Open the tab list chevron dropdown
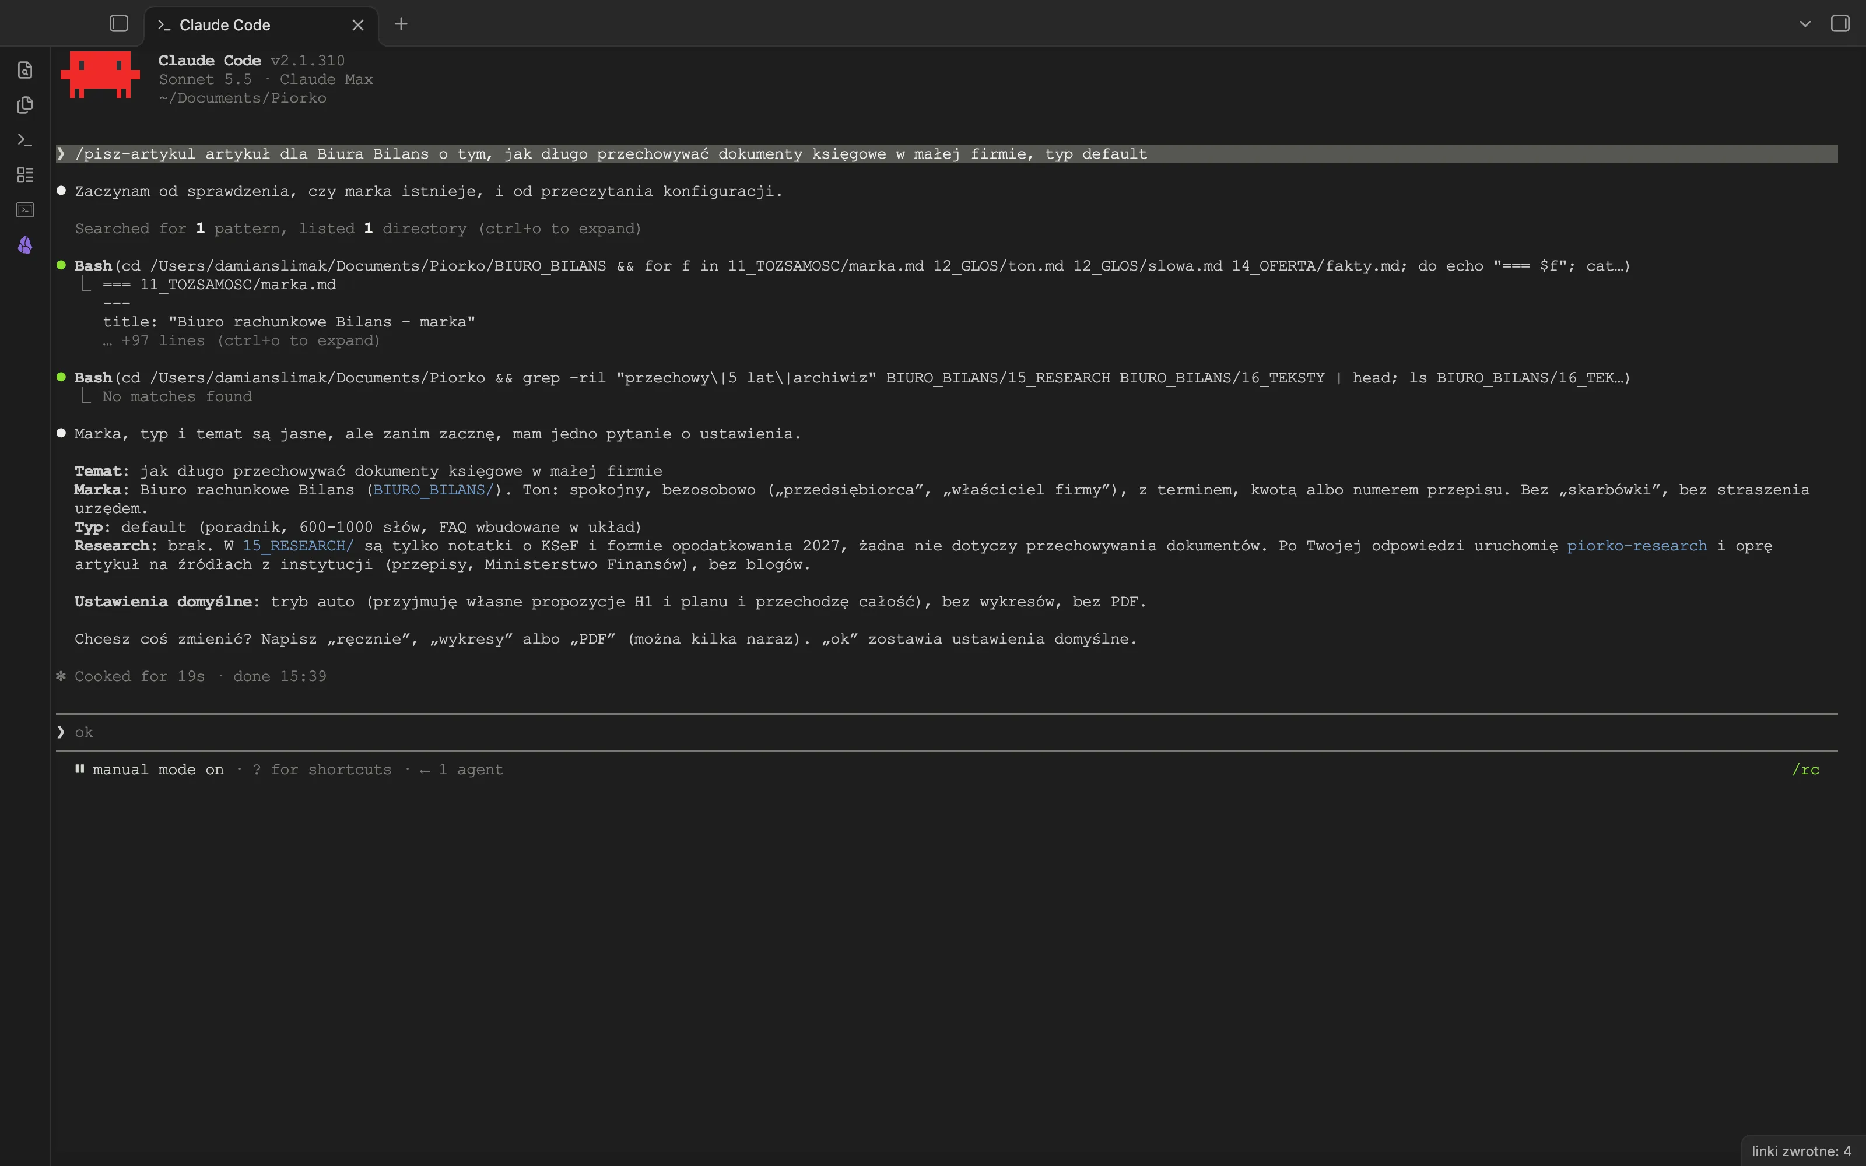Viewport: 1866px width, 1166px height. (x=1805, y=24)
